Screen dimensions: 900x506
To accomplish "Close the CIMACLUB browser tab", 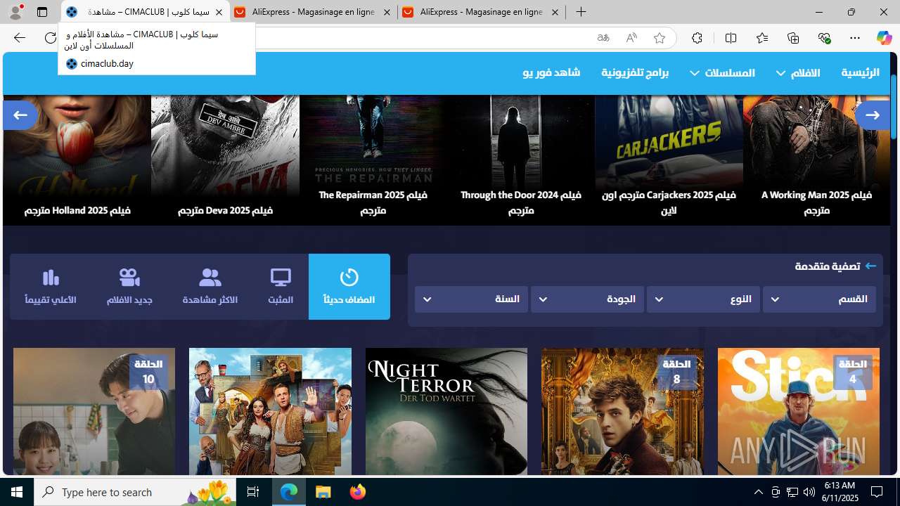I will point(219,13).
